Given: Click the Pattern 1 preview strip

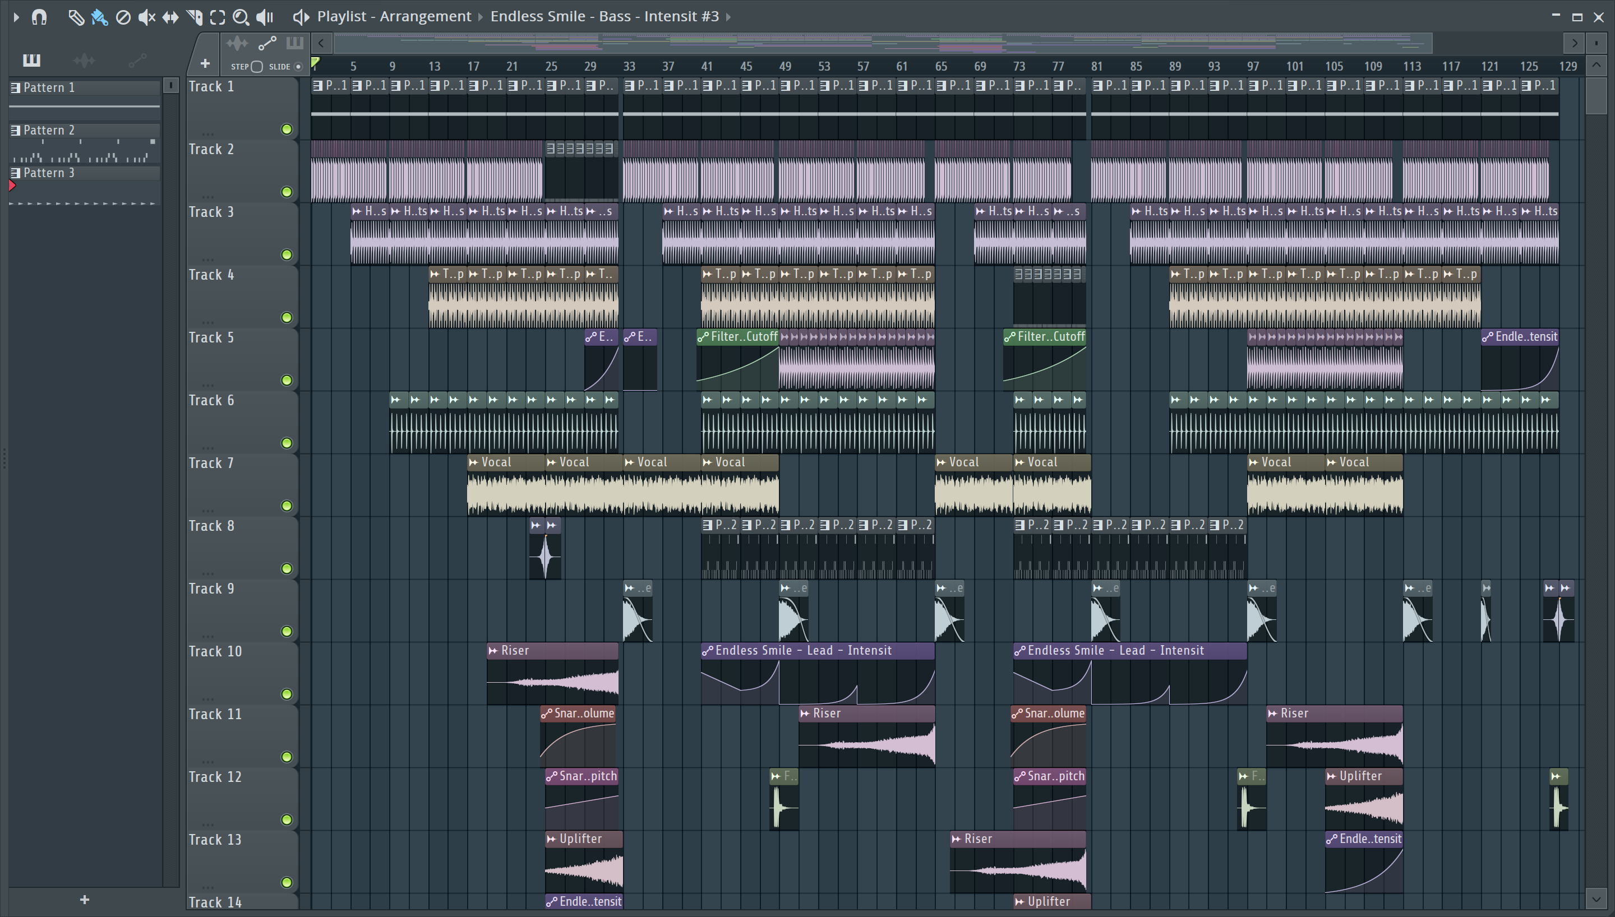Looking at the screenshot, I should [x=85, y=107].
